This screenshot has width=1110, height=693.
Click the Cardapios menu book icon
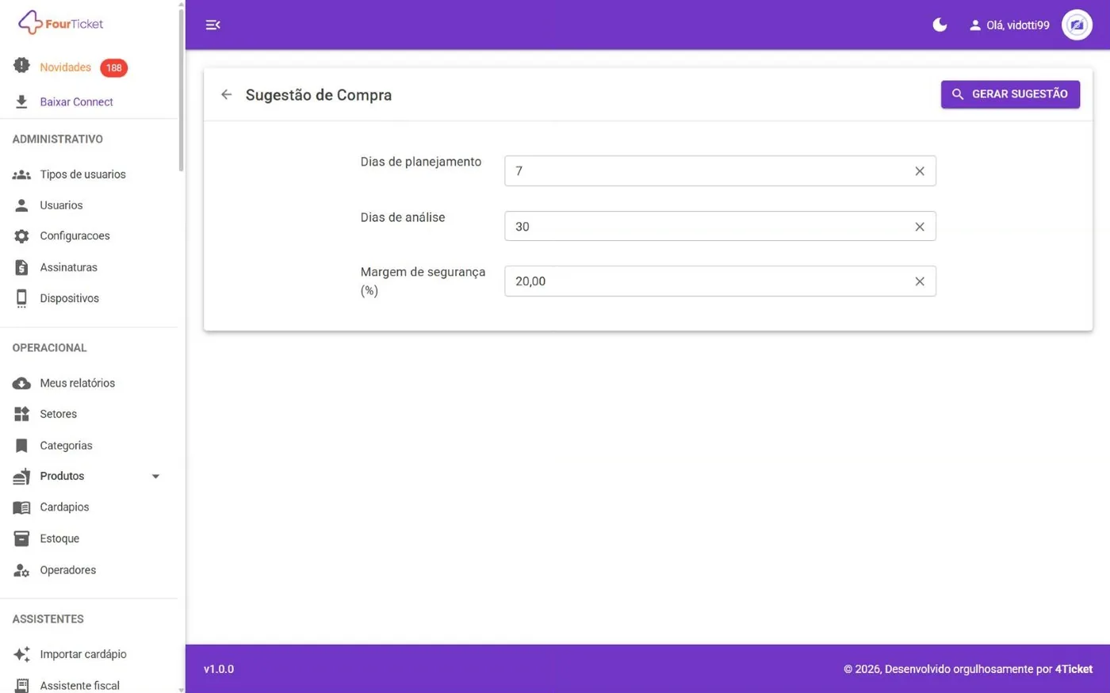21,507
